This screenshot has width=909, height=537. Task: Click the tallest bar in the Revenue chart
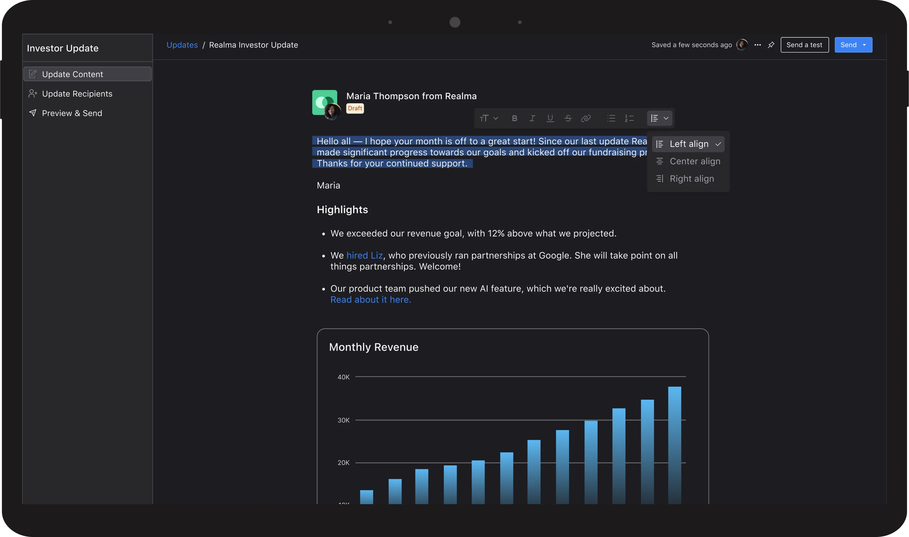pyautogui.click(x=674, y=445)
